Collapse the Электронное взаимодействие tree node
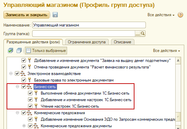 click(11, 74)
